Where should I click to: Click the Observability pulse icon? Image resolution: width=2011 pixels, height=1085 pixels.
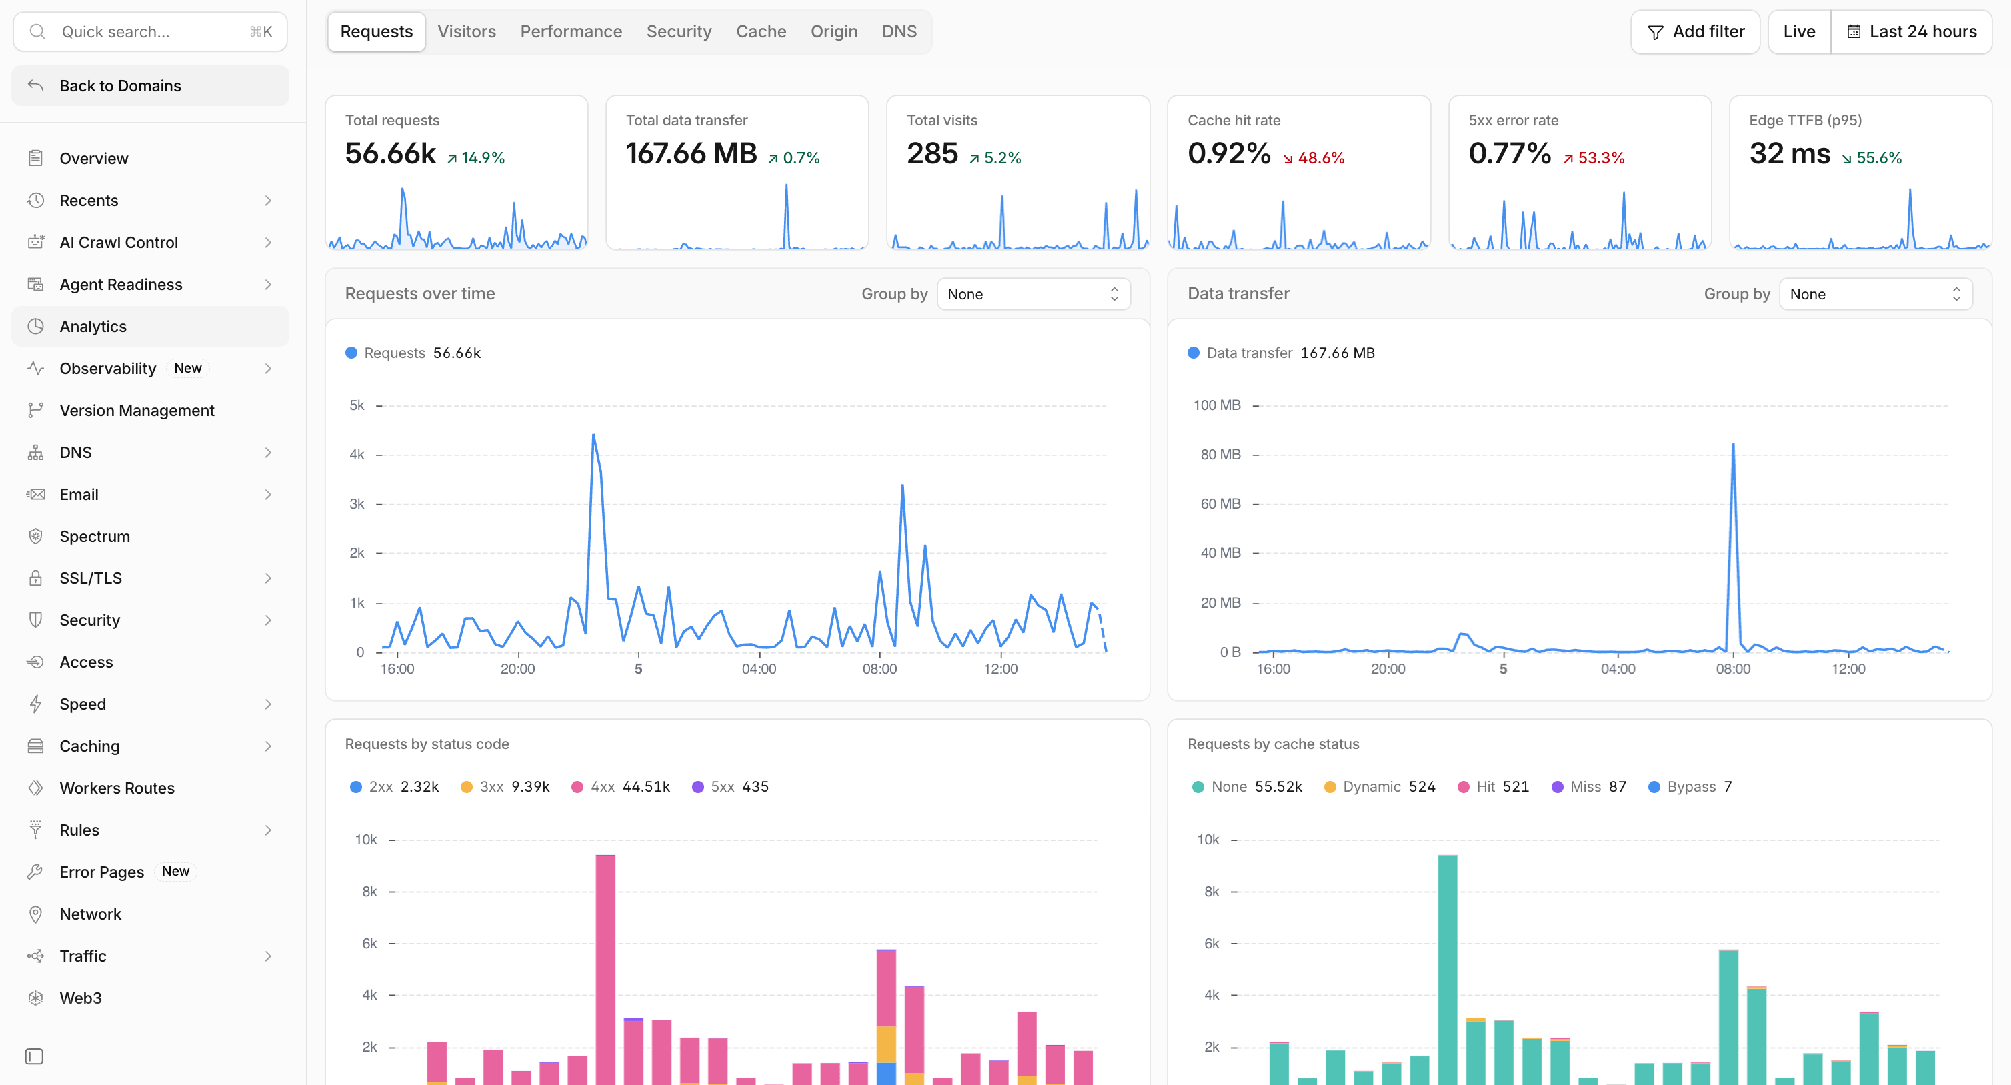[35, 369]
